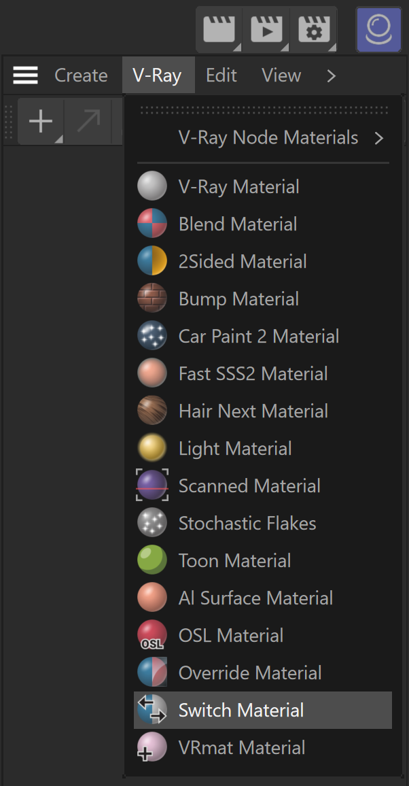Viewport: 409px width, 786px height.
Task: Open the Edit menu
Action: tap(221, 75)
